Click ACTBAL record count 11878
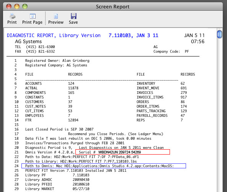This screenshot has height=192, width=227. 73,88
